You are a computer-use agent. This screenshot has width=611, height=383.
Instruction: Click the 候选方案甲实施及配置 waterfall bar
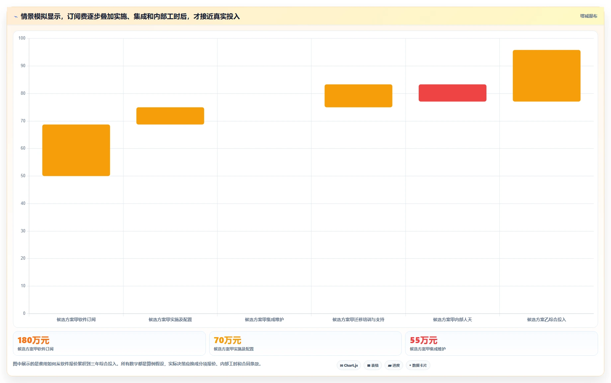point(170,116)
